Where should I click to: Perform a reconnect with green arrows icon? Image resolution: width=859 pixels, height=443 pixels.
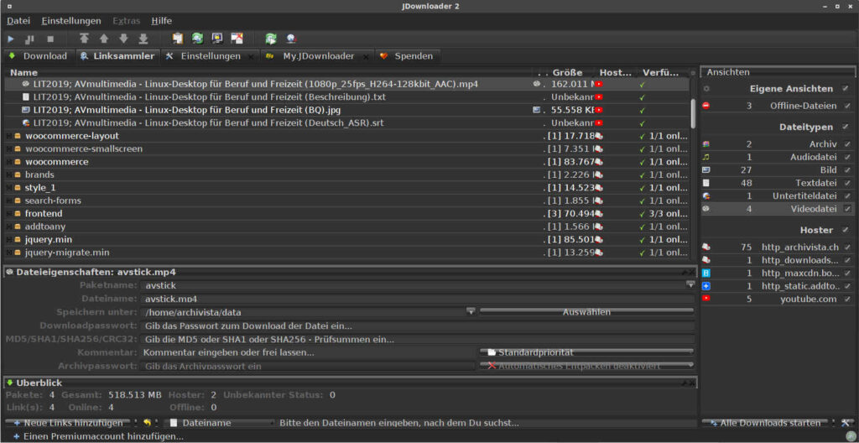[x=271, y=39]
